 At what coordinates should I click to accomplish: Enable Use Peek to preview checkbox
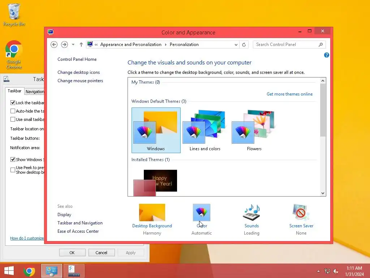13,170
